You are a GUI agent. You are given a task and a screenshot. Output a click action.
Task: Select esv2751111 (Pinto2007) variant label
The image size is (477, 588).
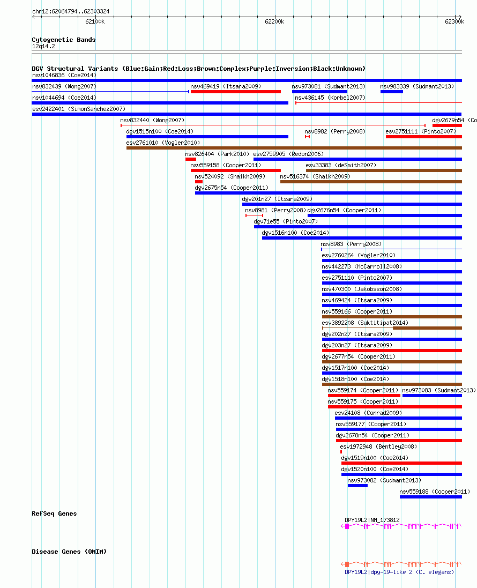coord(421,131)
